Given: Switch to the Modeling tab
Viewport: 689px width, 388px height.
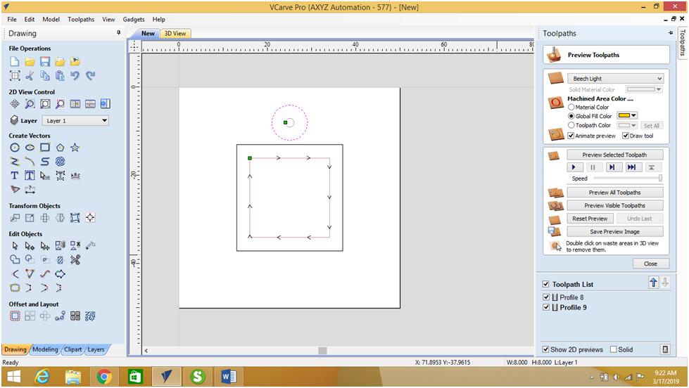Looking at the screenshot, I should (x=45, y=349).
